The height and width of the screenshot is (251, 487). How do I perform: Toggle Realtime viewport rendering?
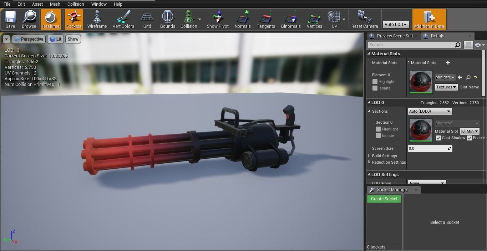(51, 19)
